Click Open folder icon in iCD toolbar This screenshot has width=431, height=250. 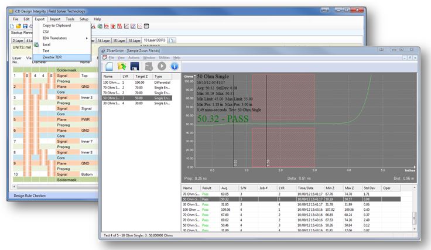[18, 26]
